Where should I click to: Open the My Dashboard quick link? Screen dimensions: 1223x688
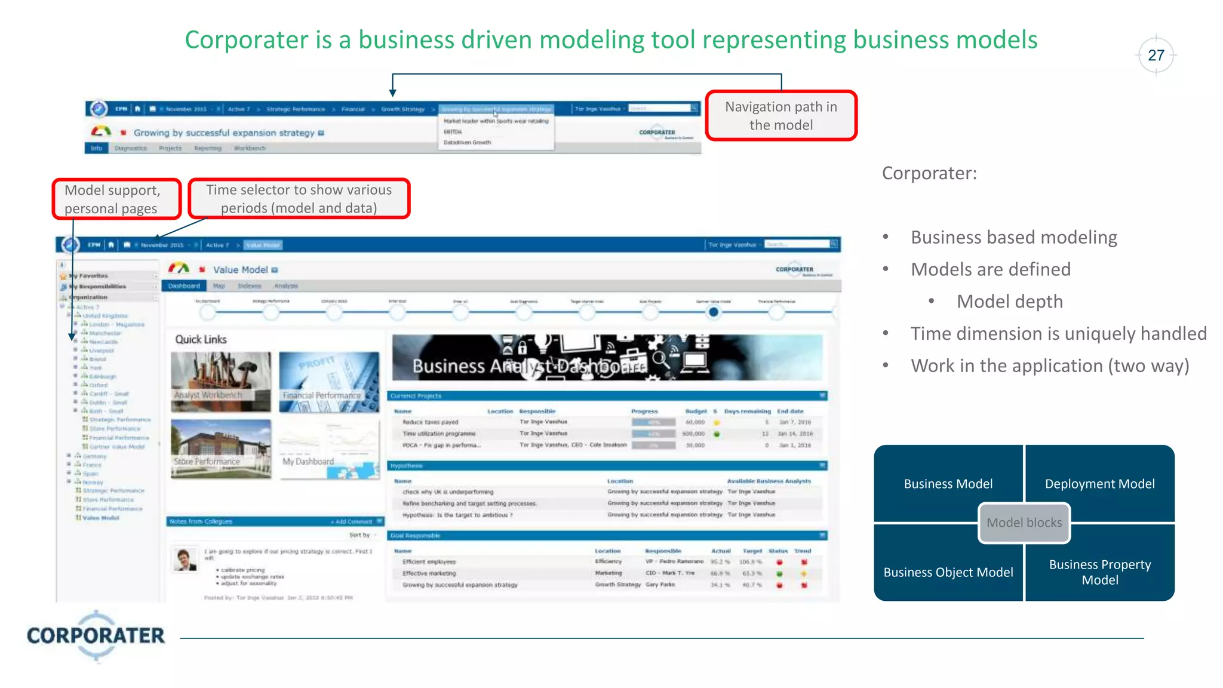(329, 448)
